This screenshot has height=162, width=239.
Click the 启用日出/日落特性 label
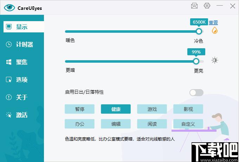click(84, 92)
